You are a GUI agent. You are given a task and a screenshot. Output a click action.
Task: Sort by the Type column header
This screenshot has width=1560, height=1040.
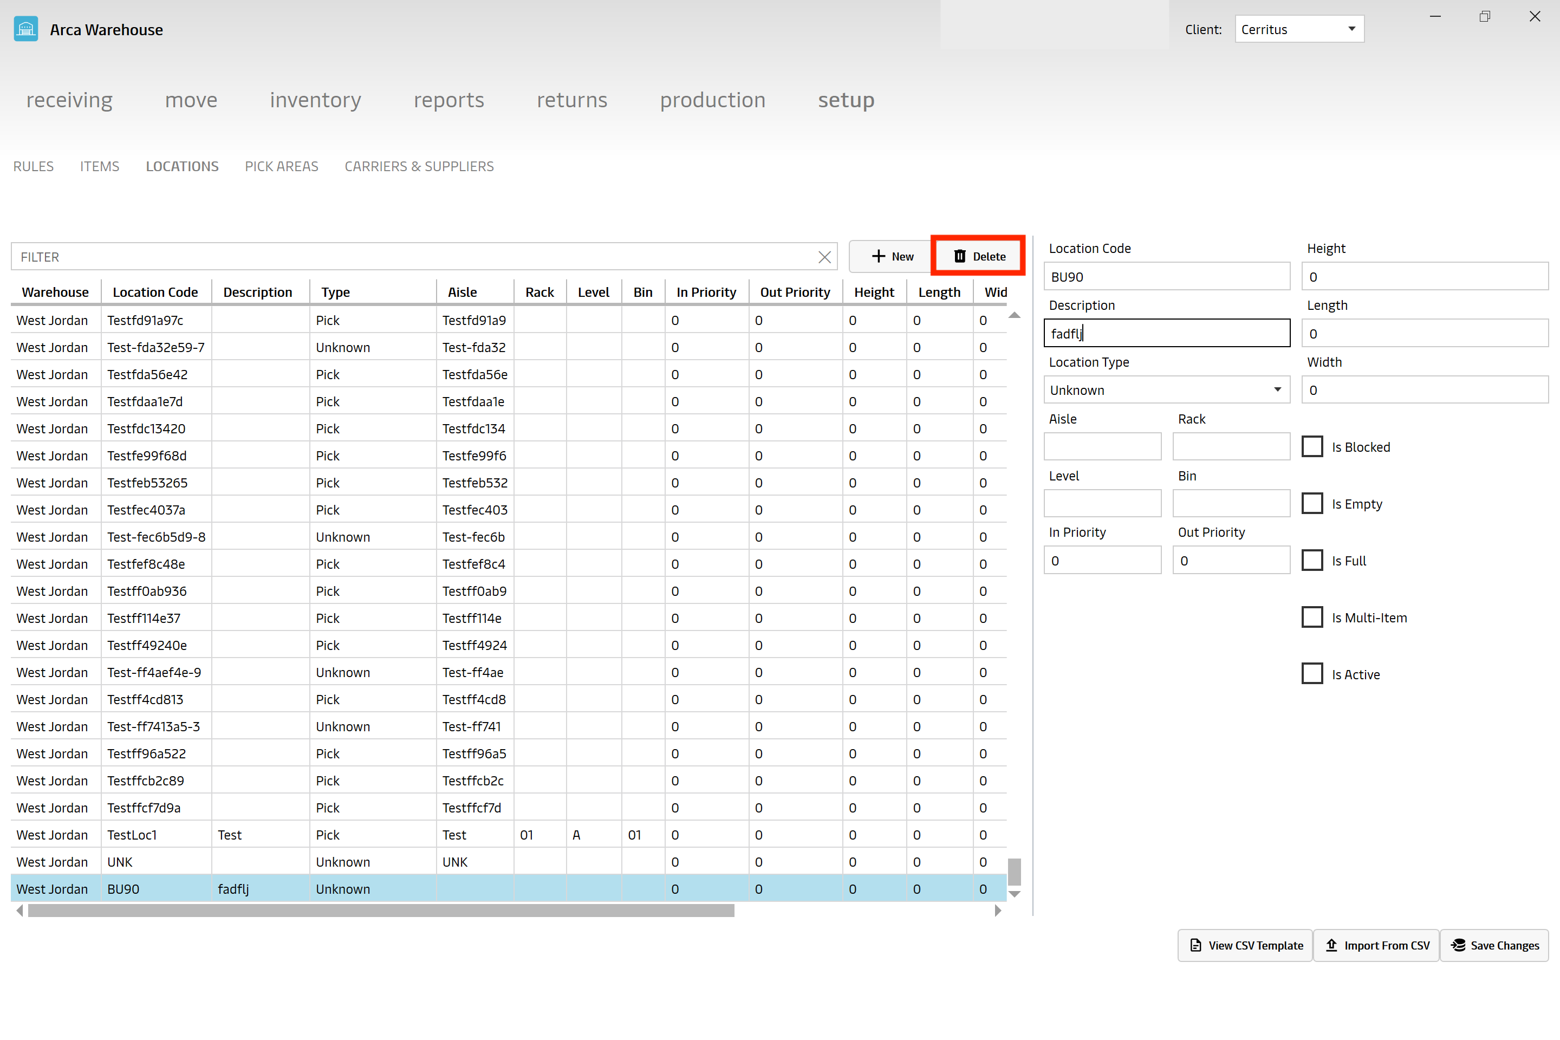tap(373, 292)
